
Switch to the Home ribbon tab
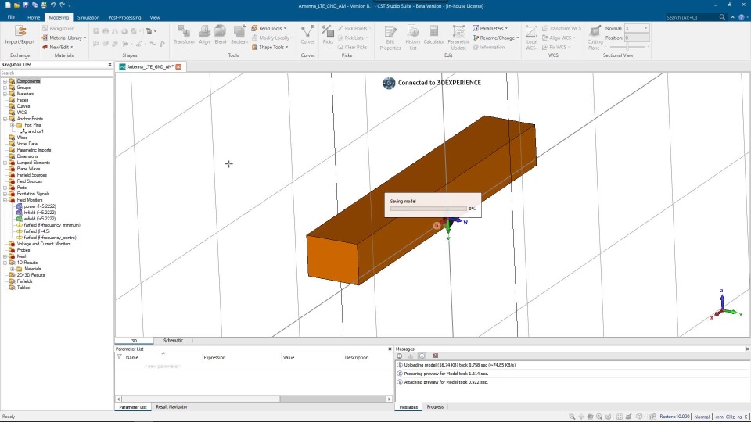tap(34, 17)
